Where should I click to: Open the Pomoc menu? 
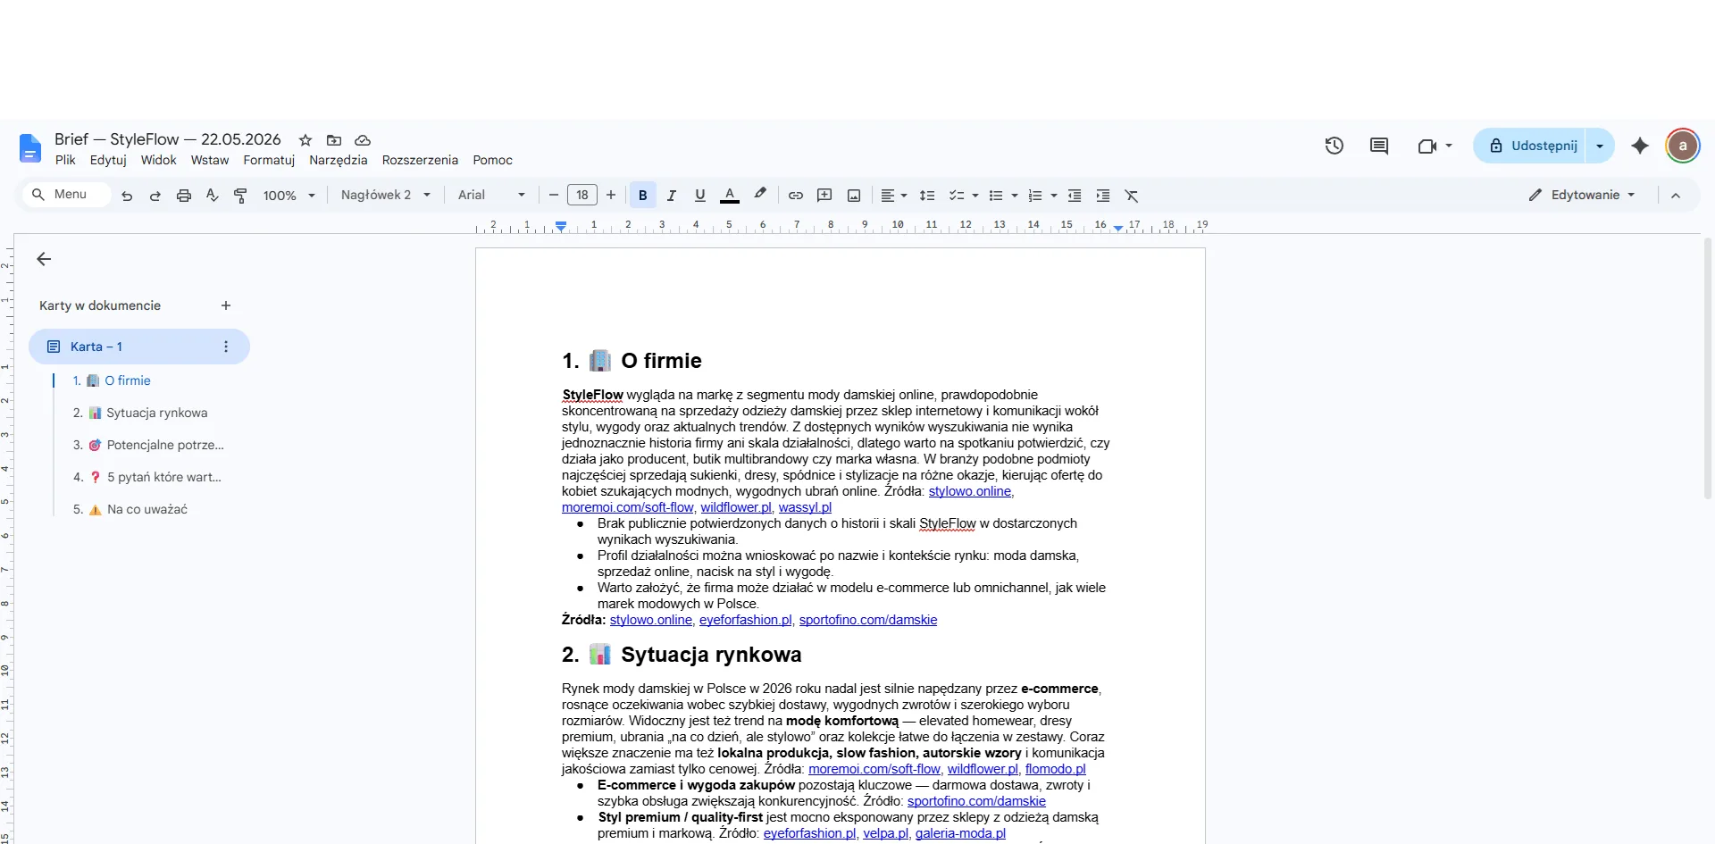coord(493,161)
